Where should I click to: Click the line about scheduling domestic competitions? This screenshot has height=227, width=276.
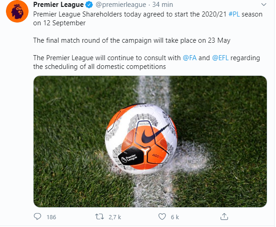click(x=99, y=67)
